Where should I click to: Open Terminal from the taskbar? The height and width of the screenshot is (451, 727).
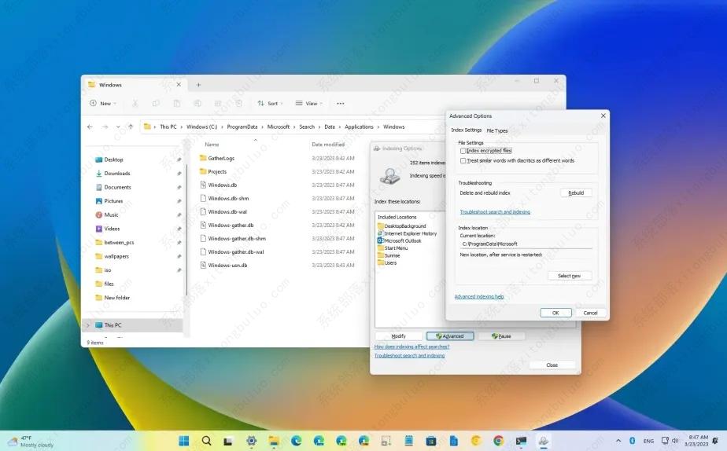(x=521, y=441)
